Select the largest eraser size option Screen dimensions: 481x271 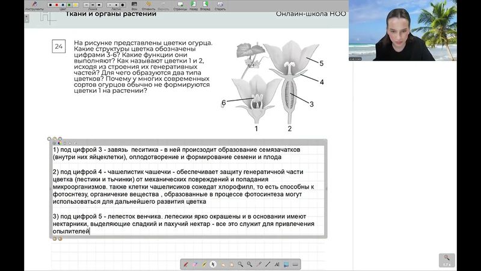coord(122,4)
